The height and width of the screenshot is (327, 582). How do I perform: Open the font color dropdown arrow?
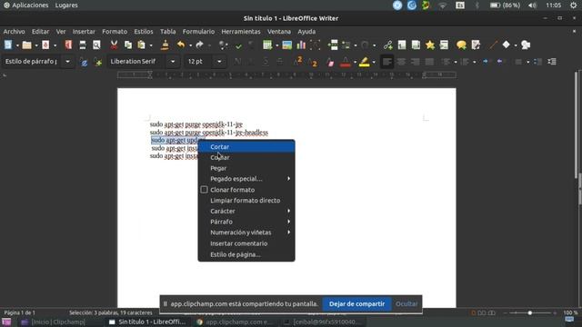355,63
